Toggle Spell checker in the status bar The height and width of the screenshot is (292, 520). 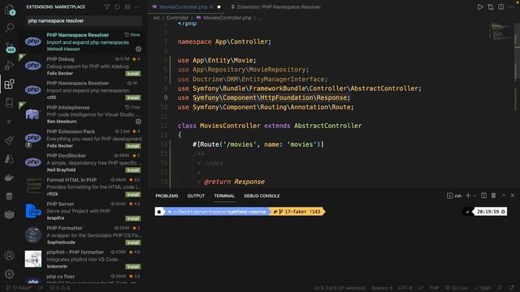pyautogui.click(x=483, y=288)
